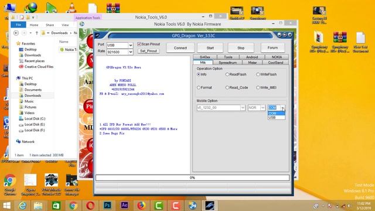375x211 pixels.
Task: Open the red Camtasia taskbar icon
Action: click(x=176, y=206)
